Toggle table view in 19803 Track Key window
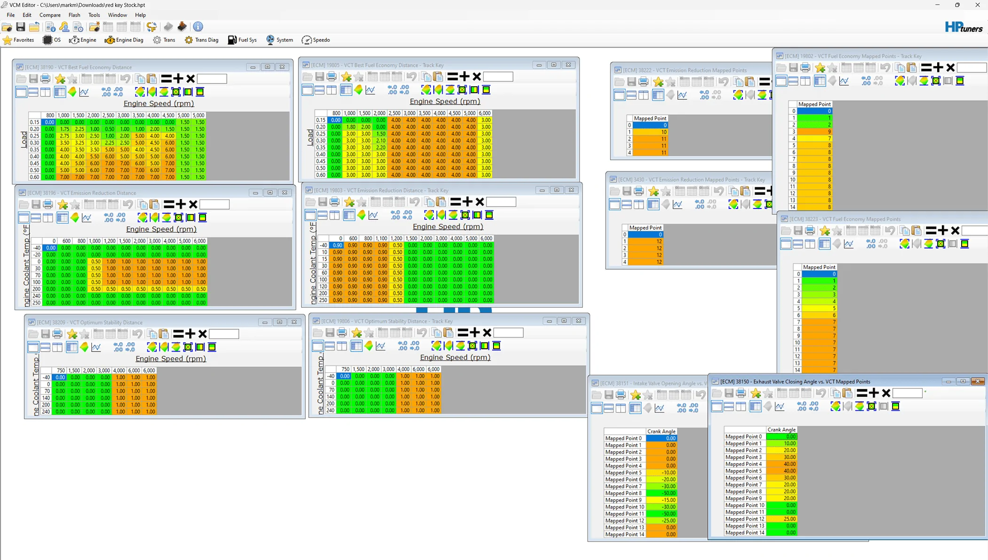The height and width of the screenshot is (560, 988). [x=349, y=215]
